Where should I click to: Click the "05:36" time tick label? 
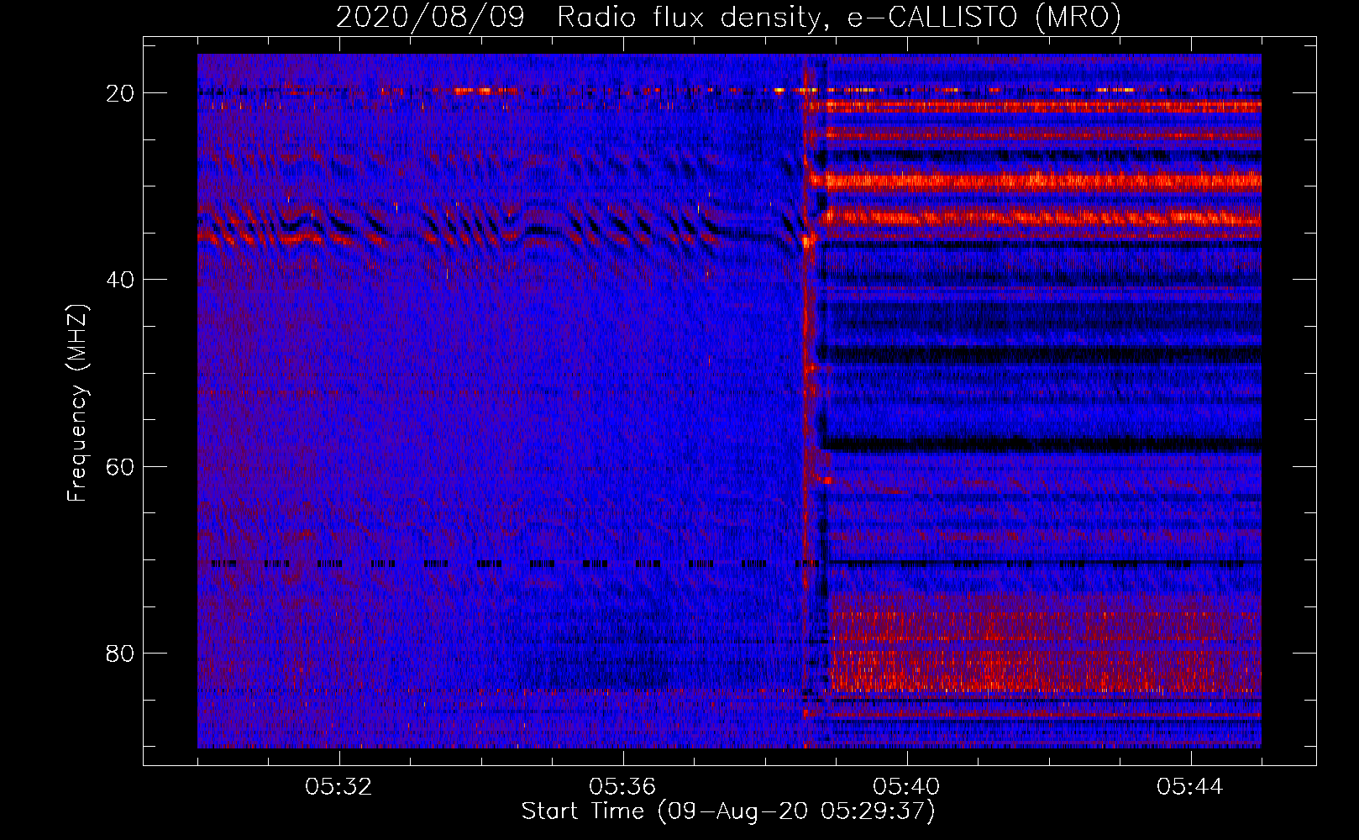[623, 787]
